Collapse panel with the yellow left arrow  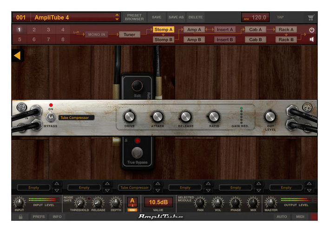point(17,56)
